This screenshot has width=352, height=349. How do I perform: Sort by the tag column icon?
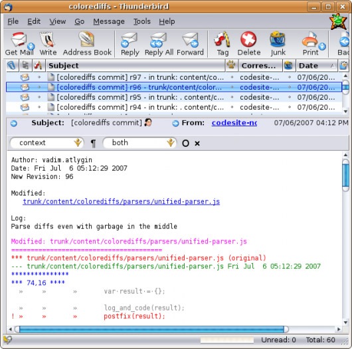39,65
